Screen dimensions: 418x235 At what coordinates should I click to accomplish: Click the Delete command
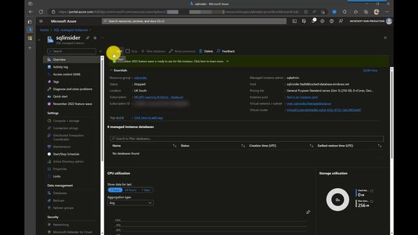(x=206, y=51)
